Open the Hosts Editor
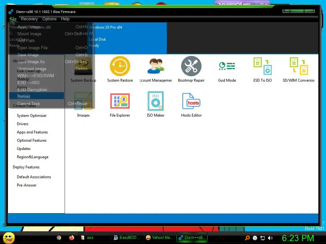 click(191, 105)
